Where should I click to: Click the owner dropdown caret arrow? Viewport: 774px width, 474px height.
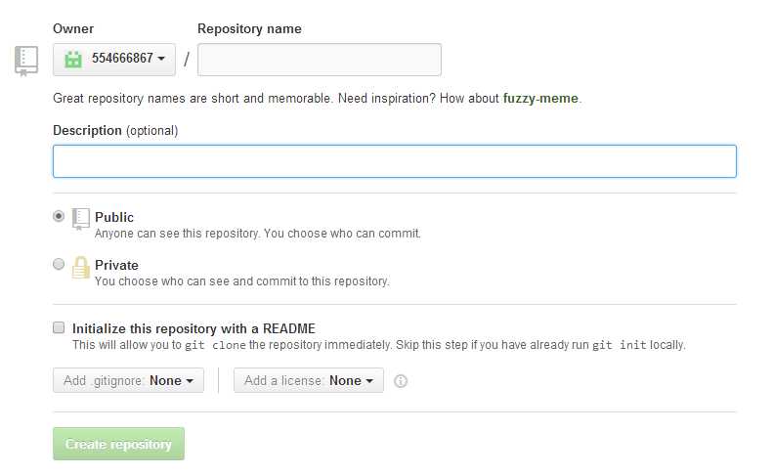[x=161, y=59]
